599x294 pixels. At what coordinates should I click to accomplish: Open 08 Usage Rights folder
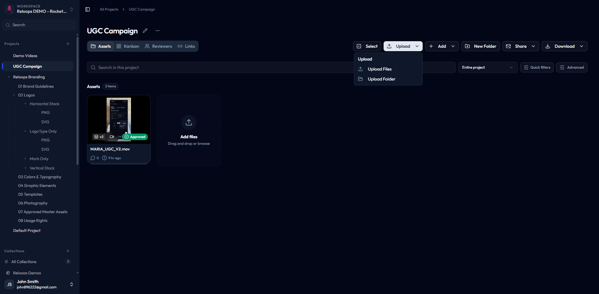tap(33, 220)
